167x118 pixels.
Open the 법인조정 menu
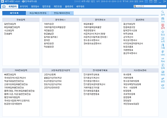tap(46, 7)
